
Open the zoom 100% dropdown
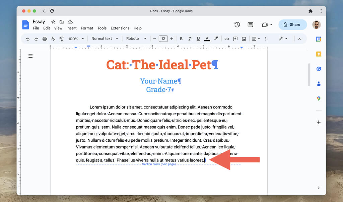[x=76, y=39]
